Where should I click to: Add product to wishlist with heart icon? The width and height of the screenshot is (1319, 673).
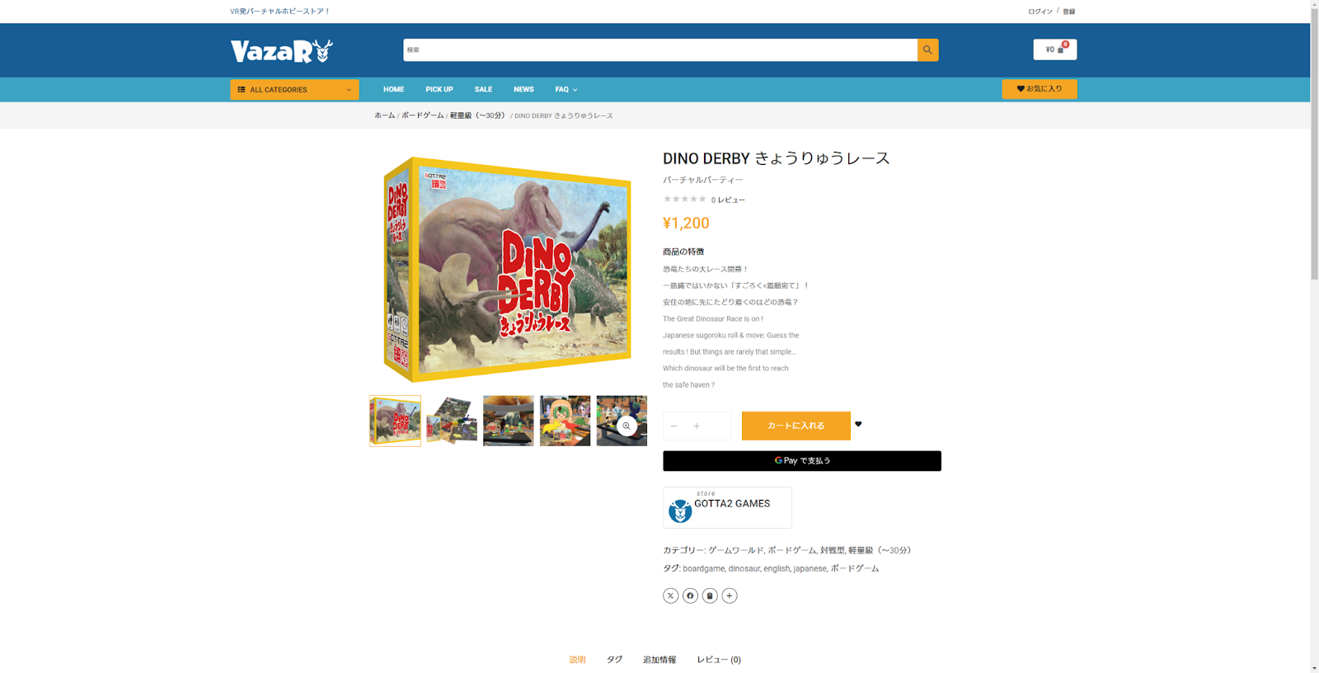(858, 424)
